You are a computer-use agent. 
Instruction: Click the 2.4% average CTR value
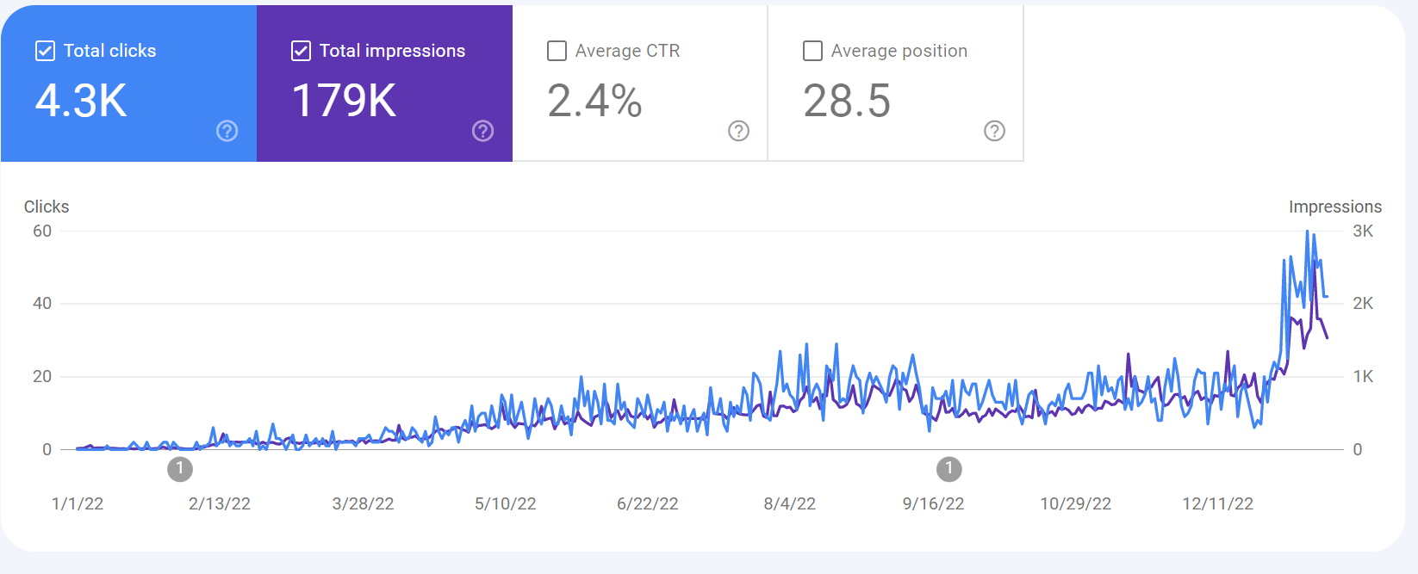(594, 101)
